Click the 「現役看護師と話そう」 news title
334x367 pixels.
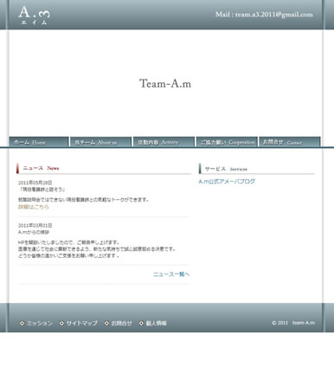click(x=42, y=190)
